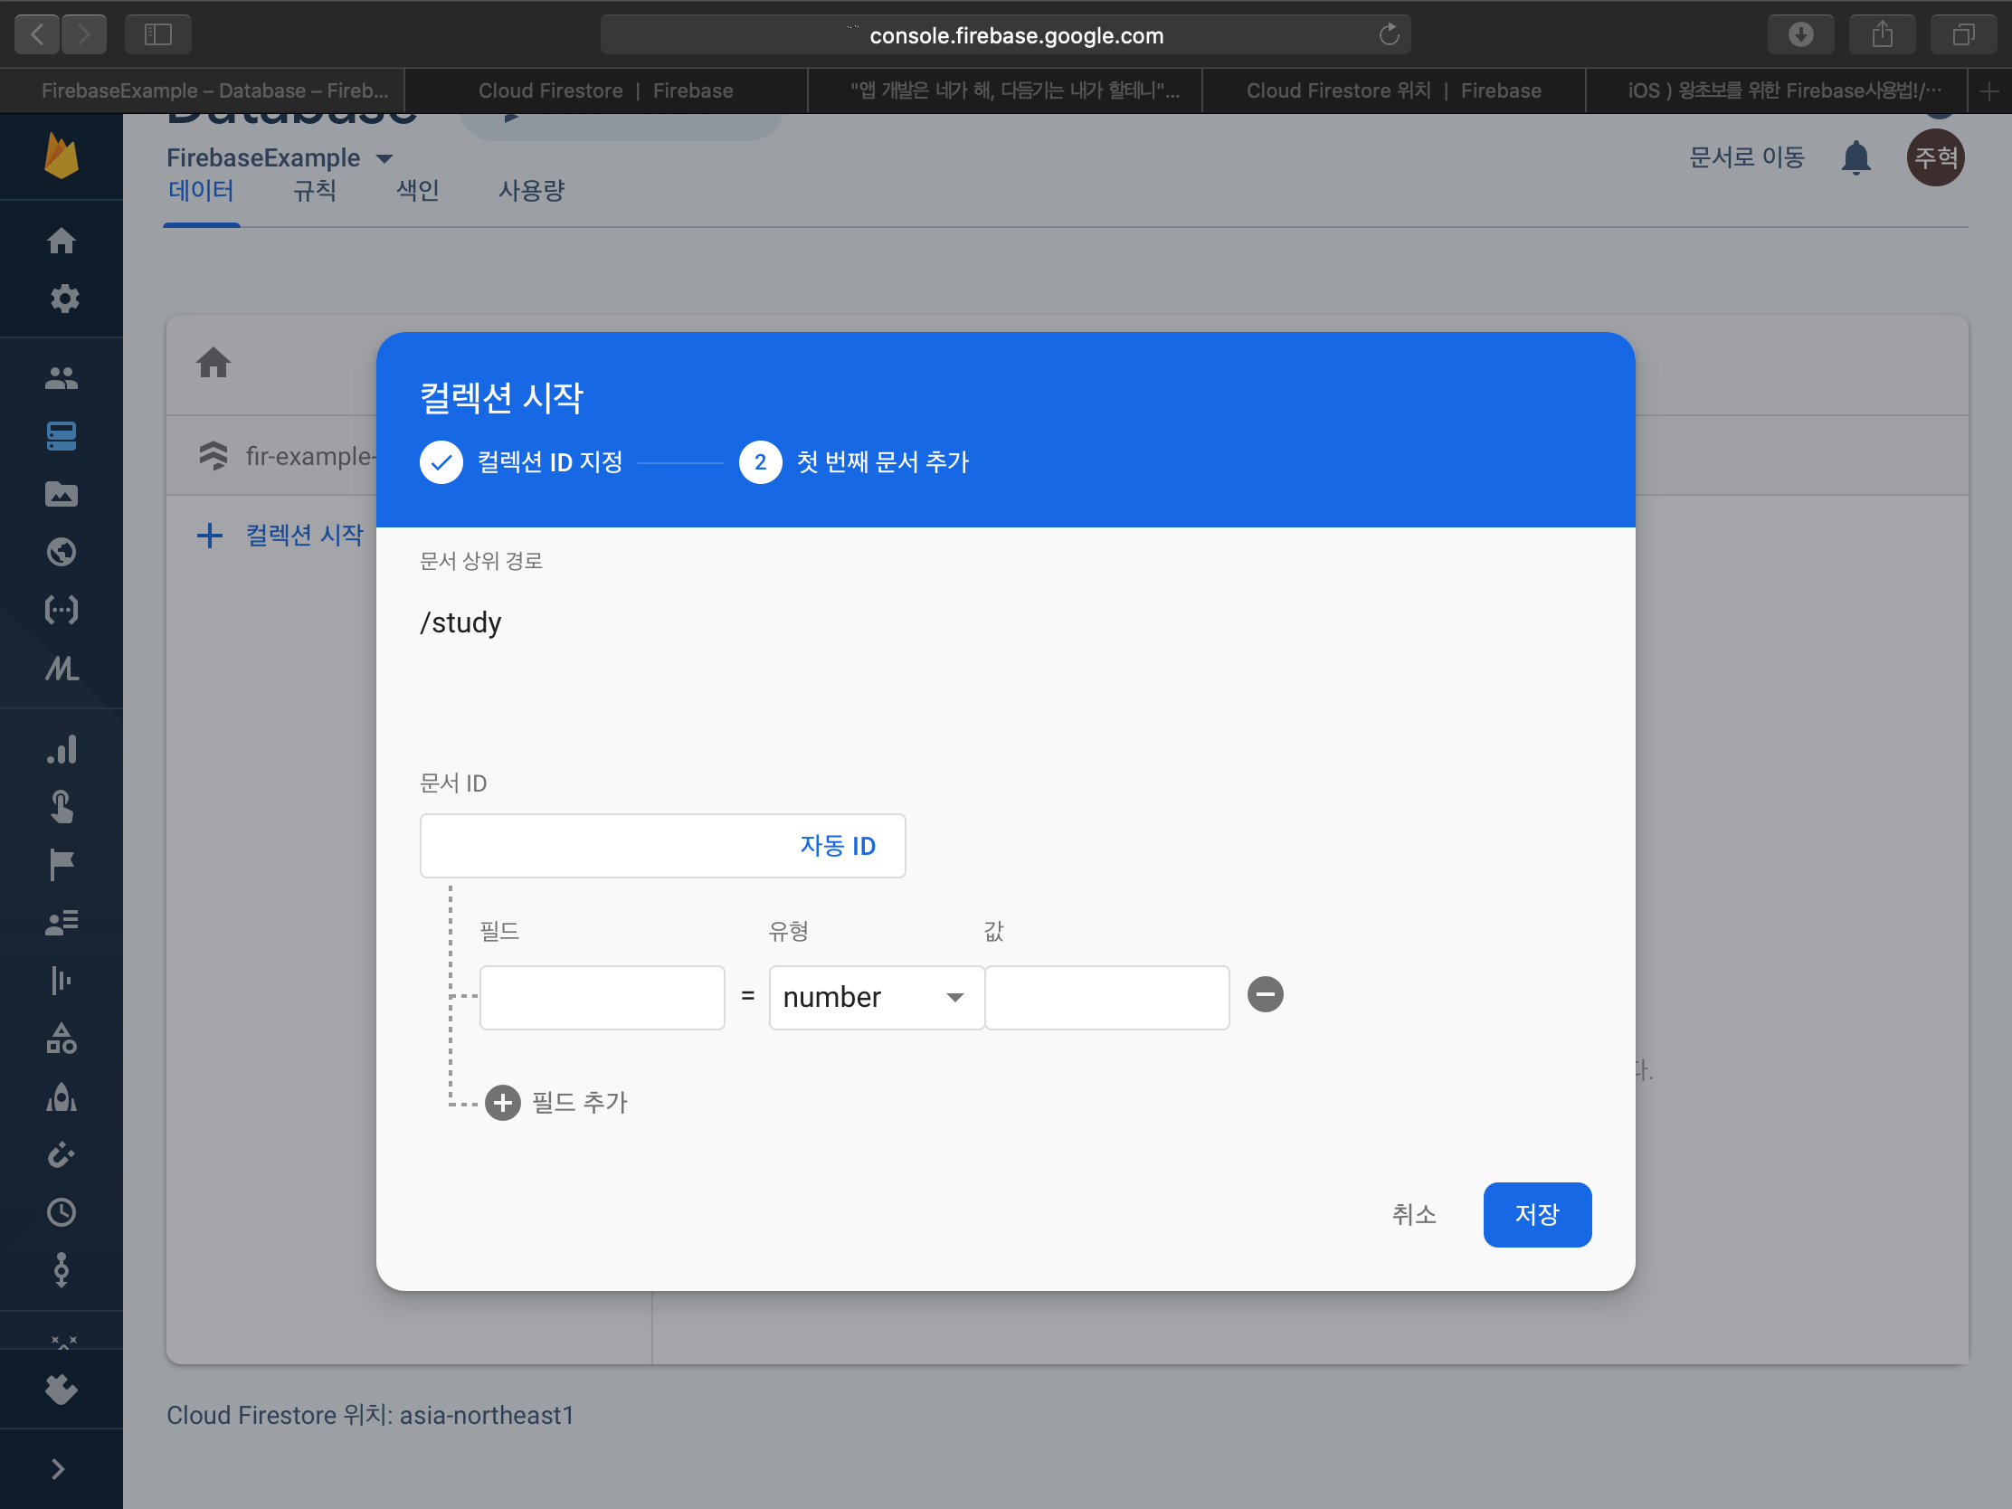The image size is (2012, 1509).
Task: Click the notifications bell icon
Action: [1855, 157]
